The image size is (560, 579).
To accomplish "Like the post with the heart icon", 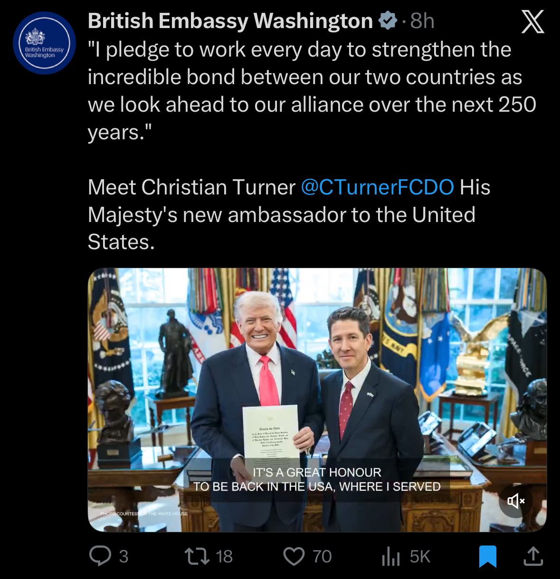I will coord(294,556).
